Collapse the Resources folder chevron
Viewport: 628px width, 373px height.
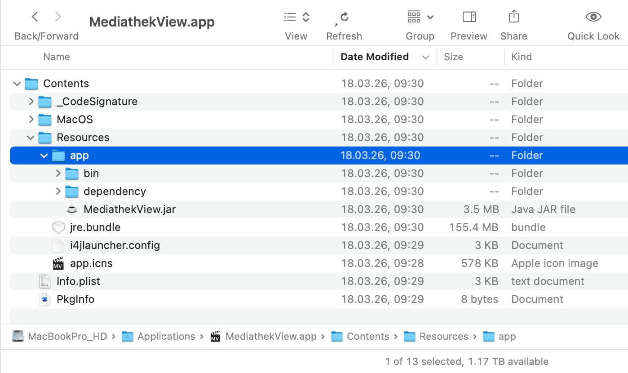pos(31,138)
